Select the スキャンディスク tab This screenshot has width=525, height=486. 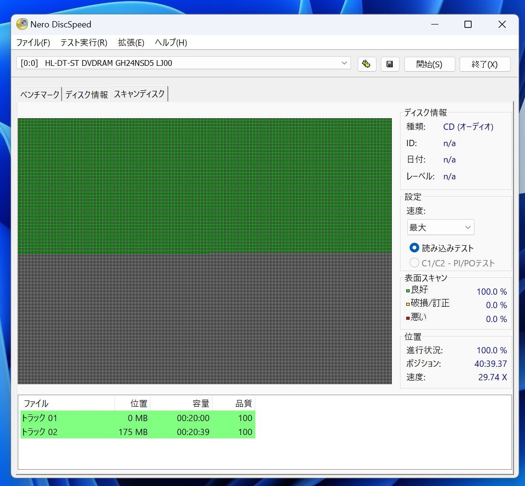tap(138, 94)
